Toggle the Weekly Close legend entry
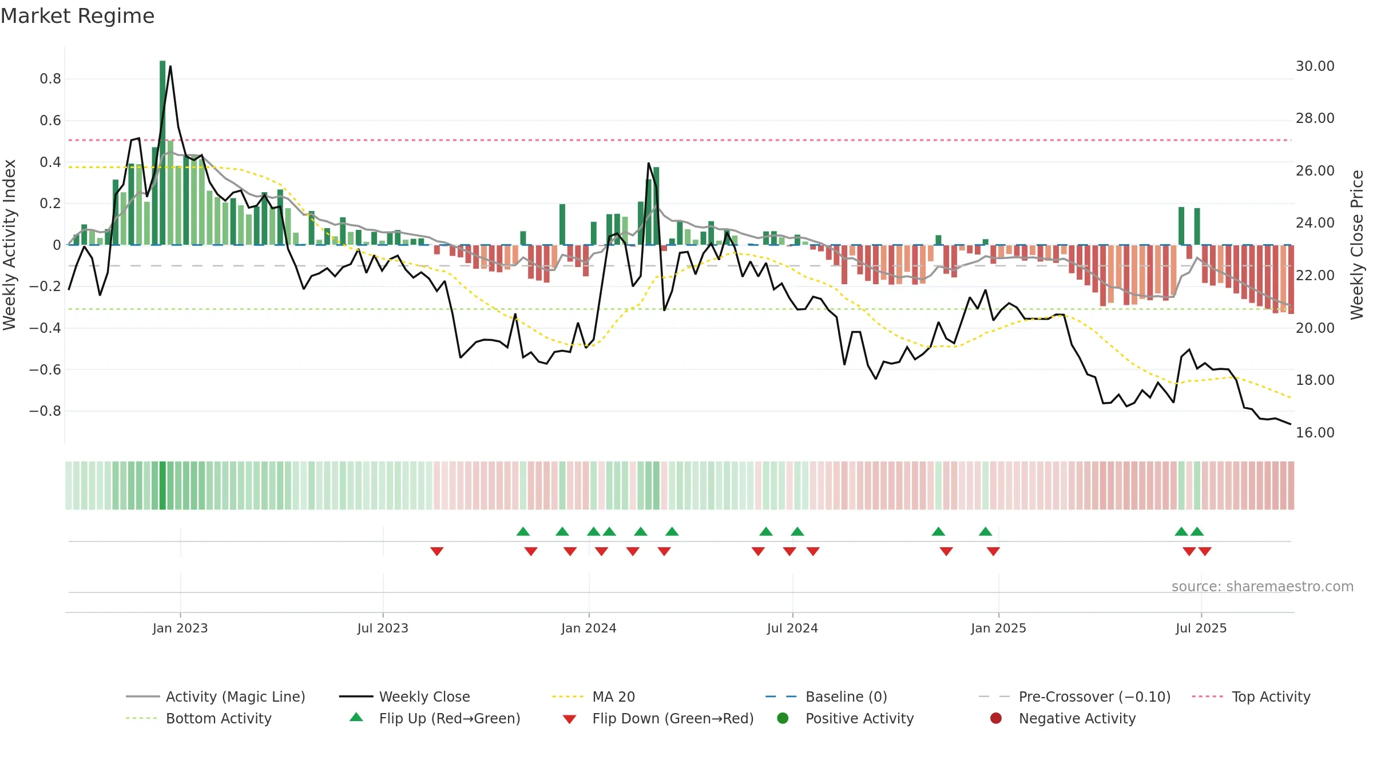 (x=404, y=697)
